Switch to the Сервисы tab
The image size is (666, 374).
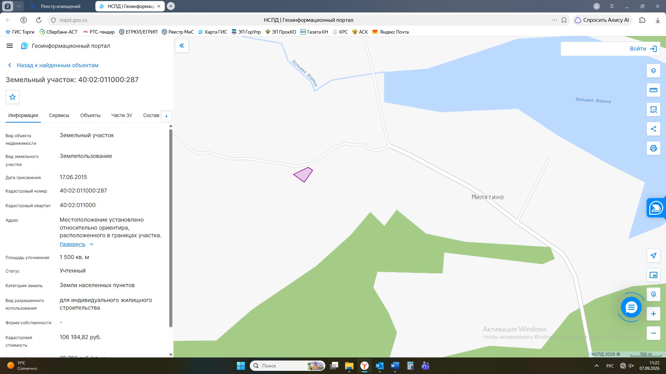coord(59,115)
